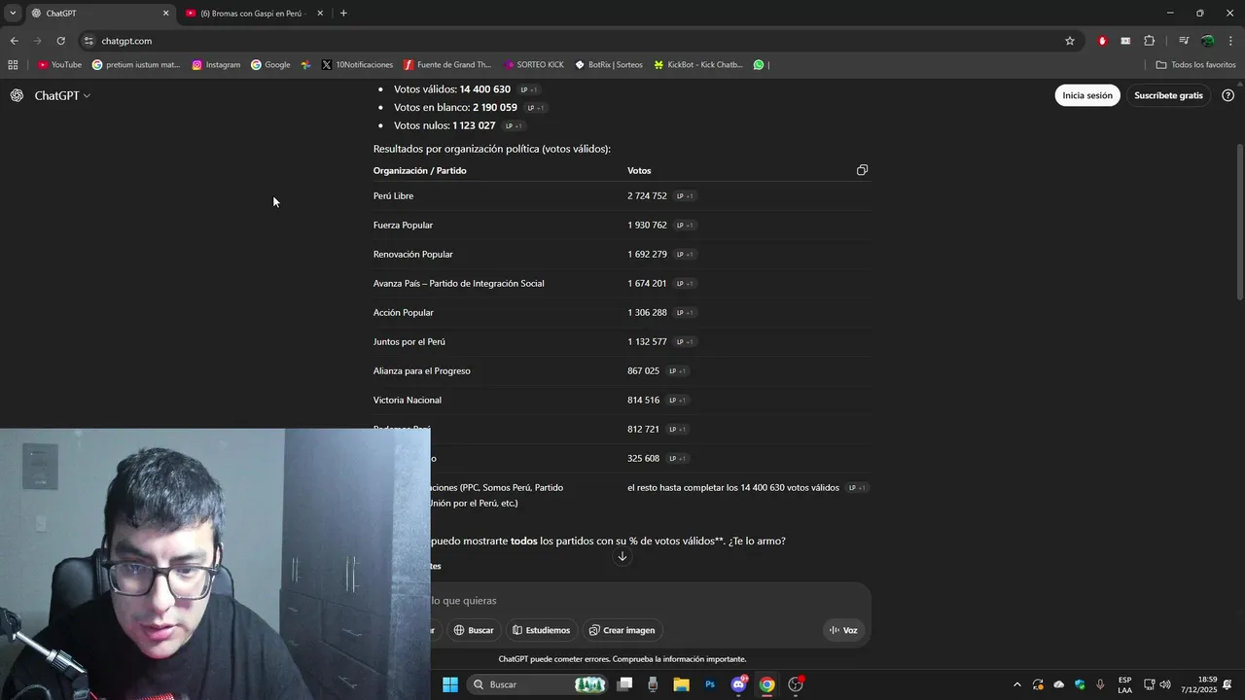Open the Instagram bookmark
The width and height of the screenshot is (1245, 700).
click(x=216, y=65)
